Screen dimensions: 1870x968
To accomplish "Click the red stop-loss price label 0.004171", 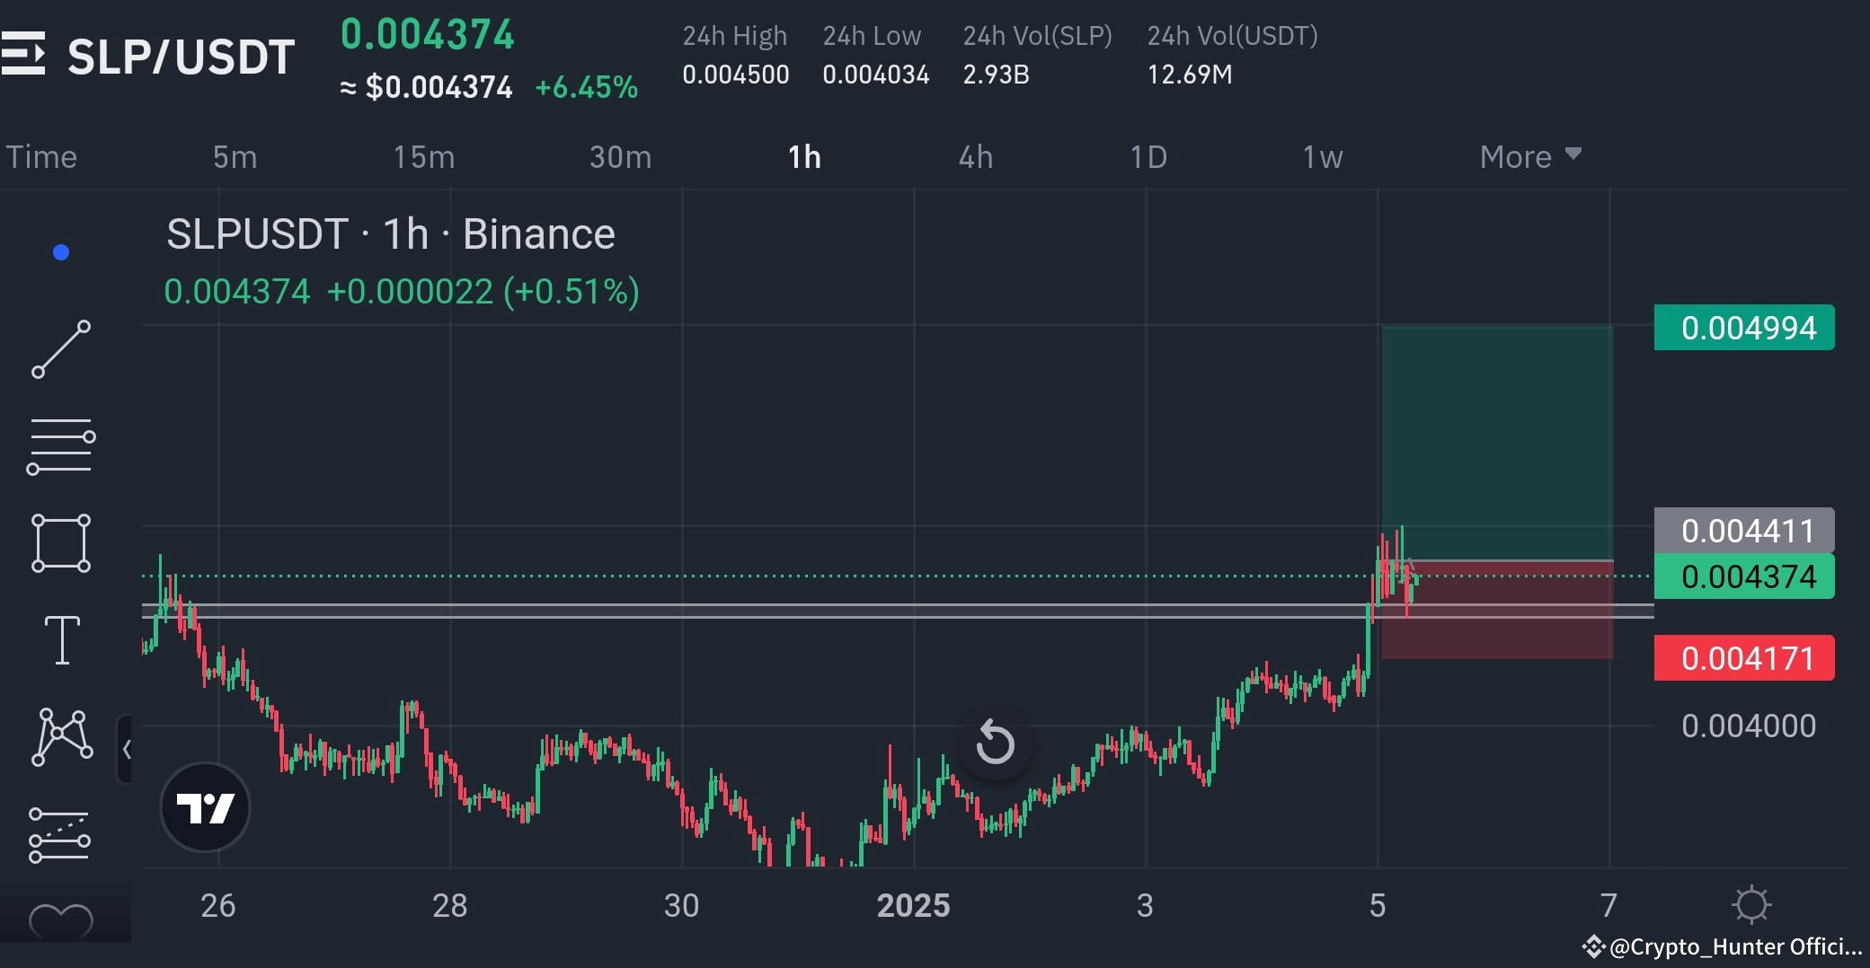I will 1742,658.
